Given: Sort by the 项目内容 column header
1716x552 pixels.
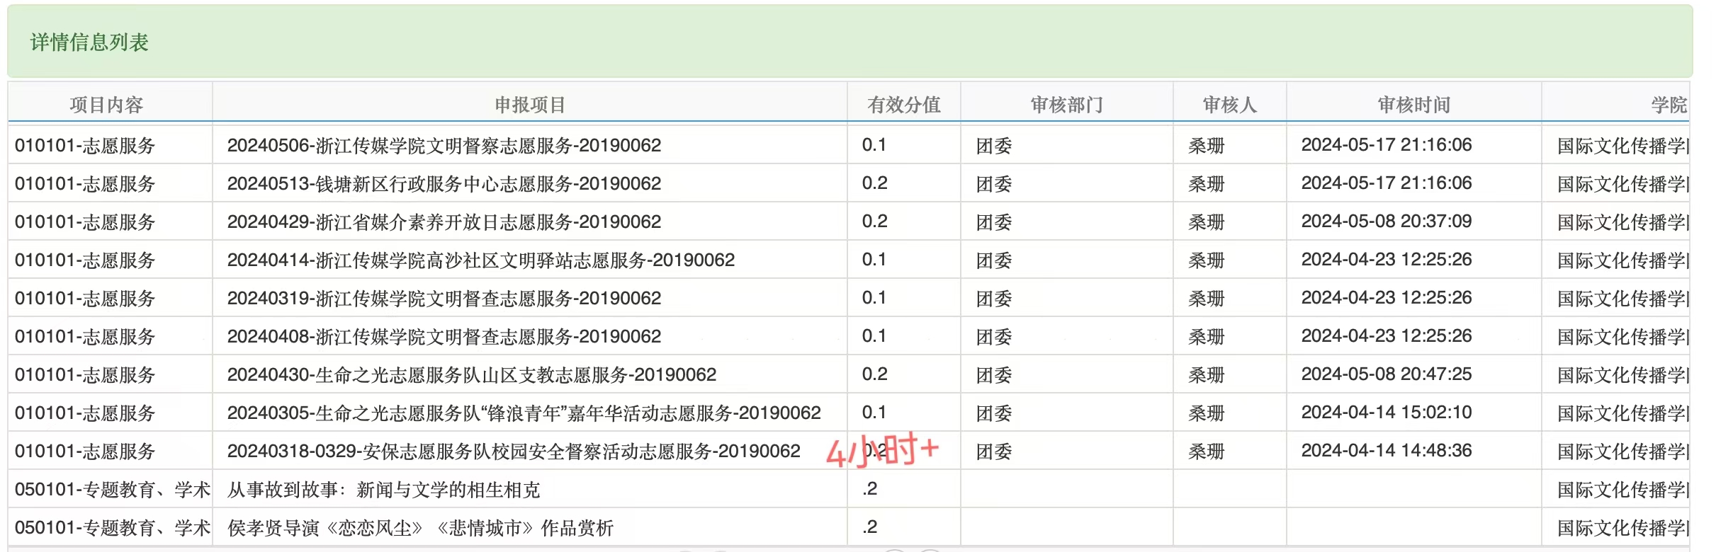Looking at the screenshot, I should click(106, 105).
